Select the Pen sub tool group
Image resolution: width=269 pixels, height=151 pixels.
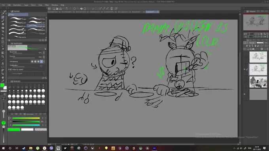click(18, 15)
